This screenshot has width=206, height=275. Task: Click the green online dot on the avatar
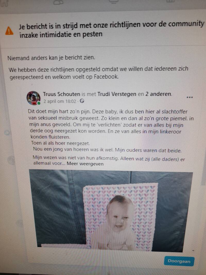39,103
